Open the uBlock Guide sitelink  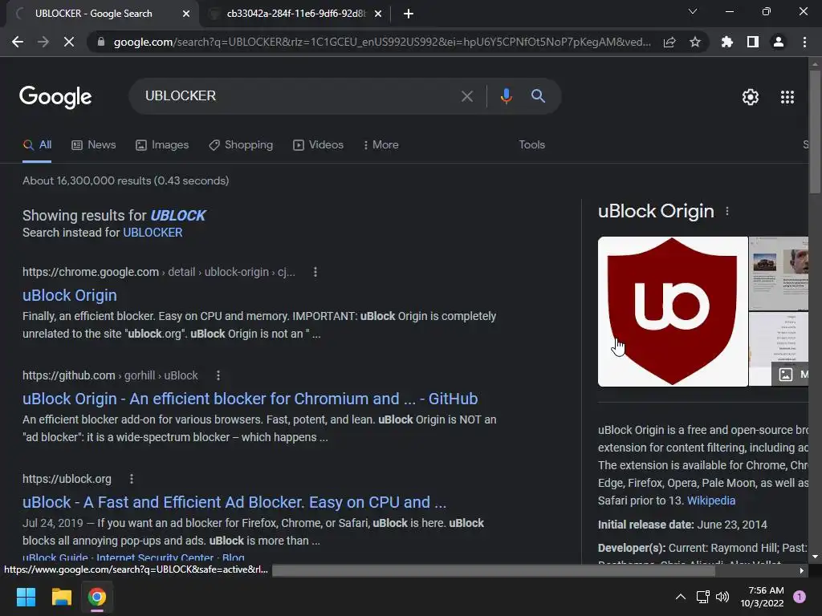[55, 558]
